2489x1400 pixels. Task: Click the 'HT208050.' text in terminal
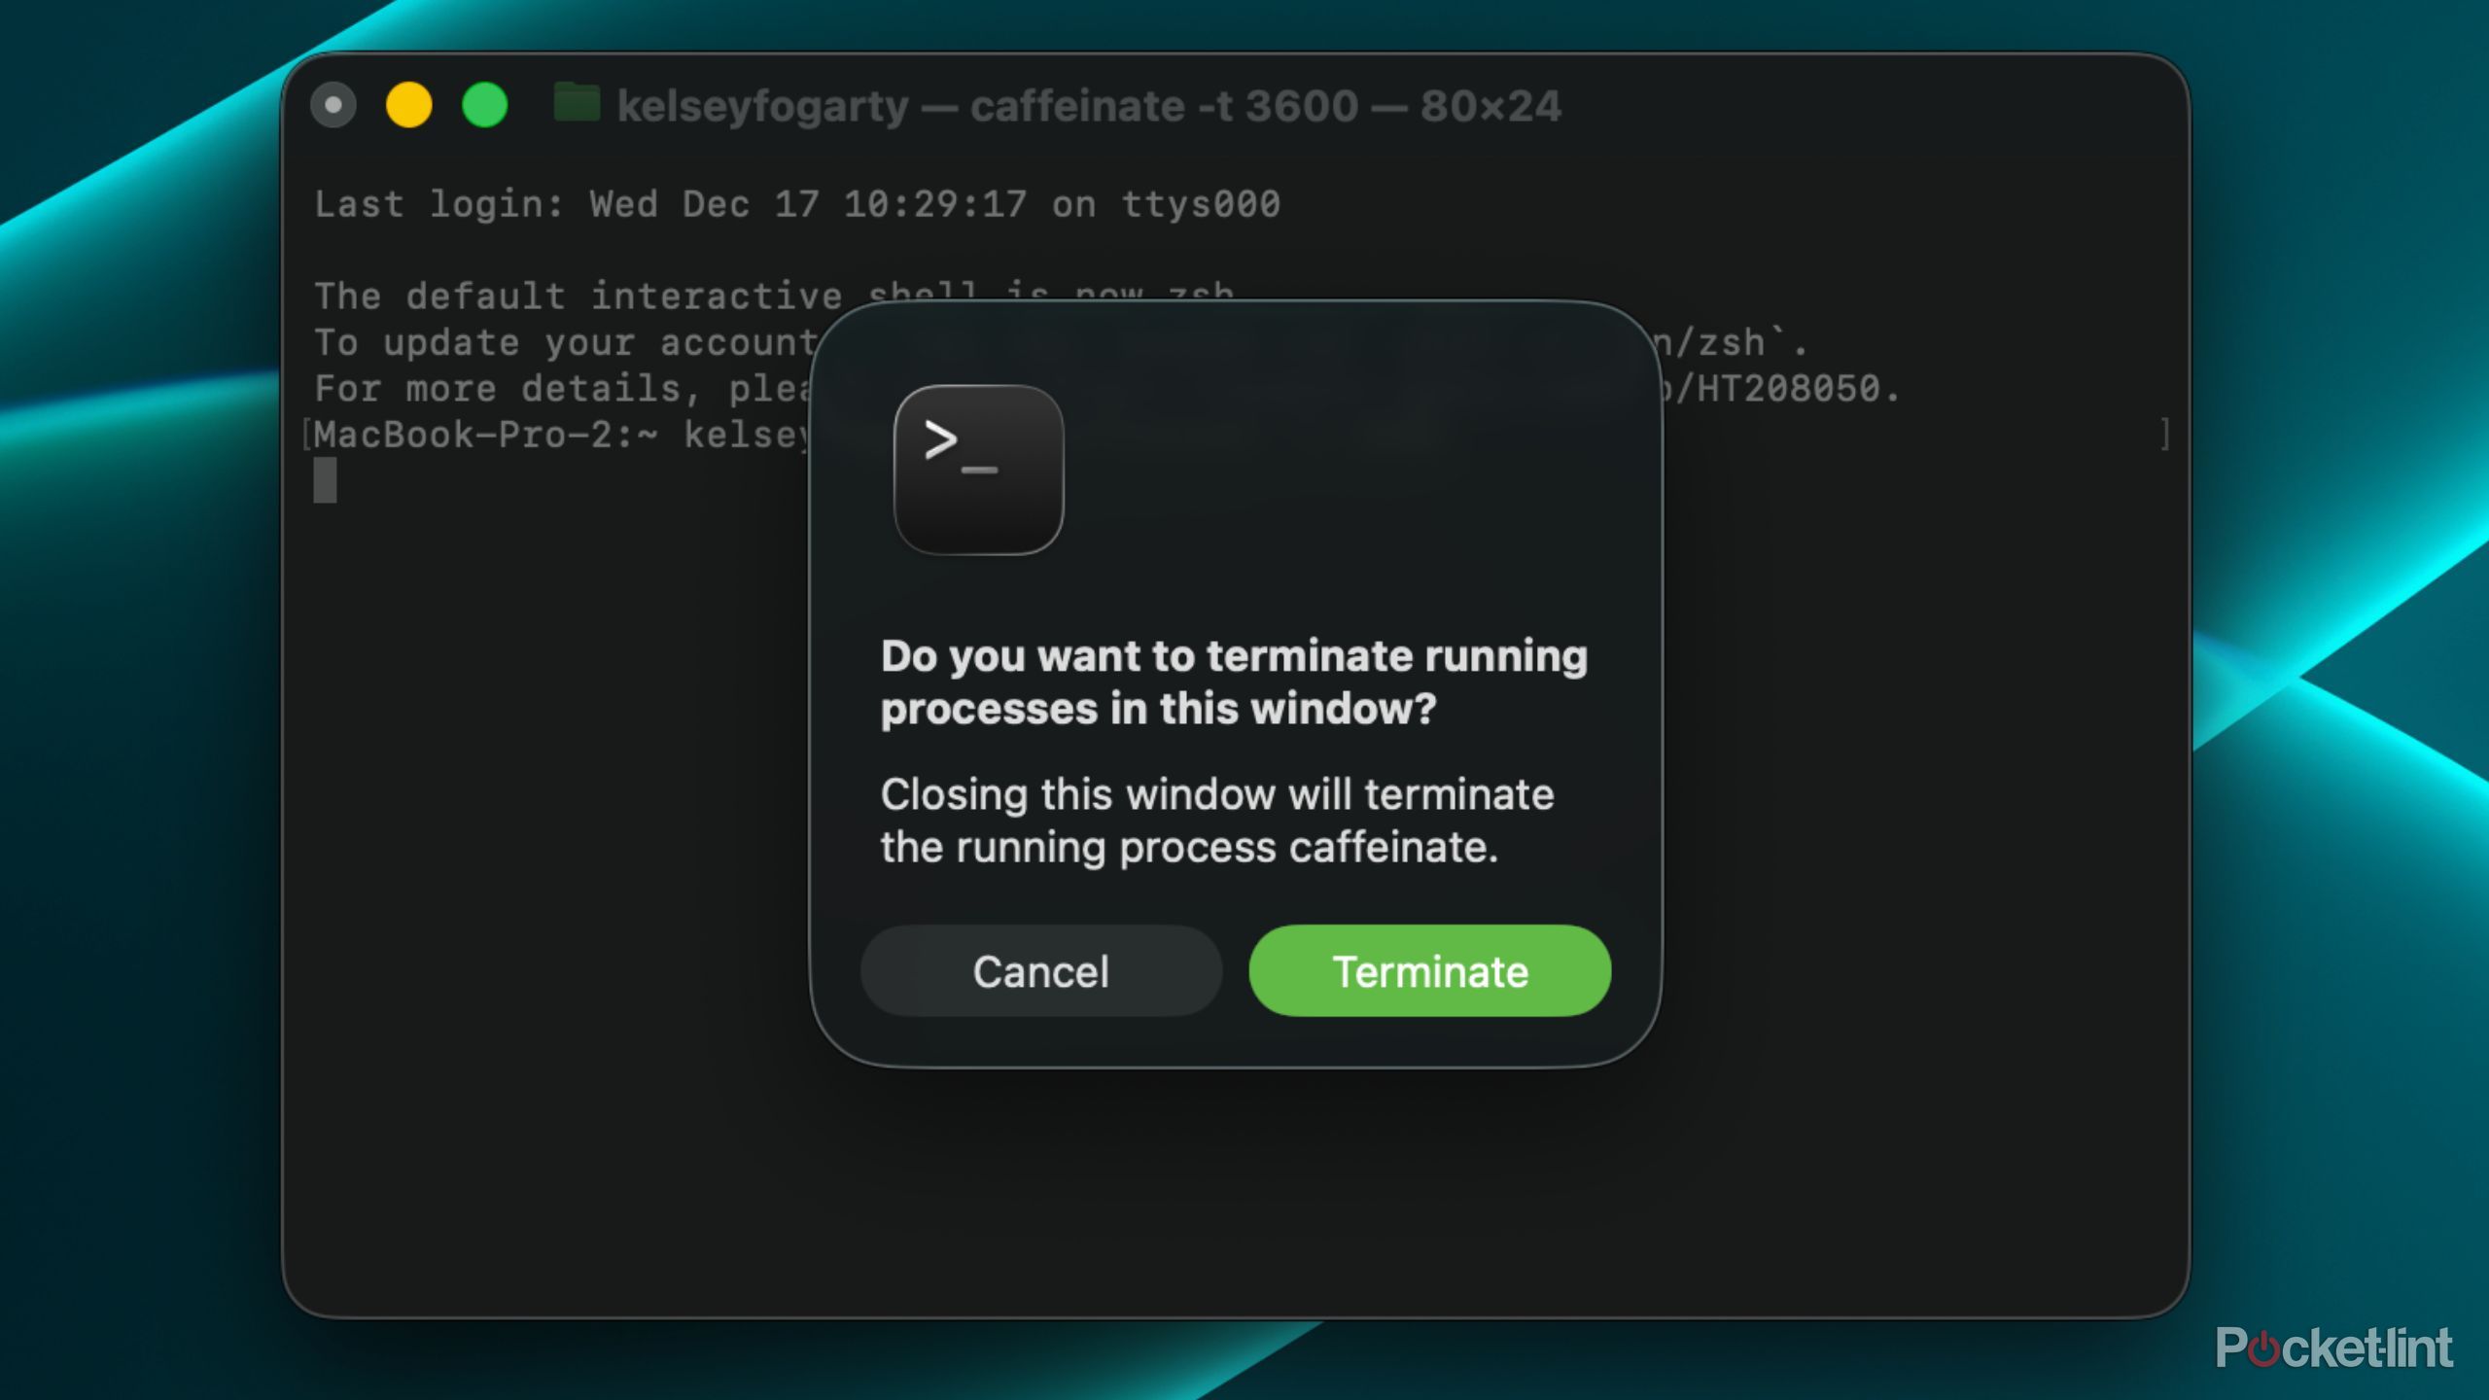point(1799,389)
